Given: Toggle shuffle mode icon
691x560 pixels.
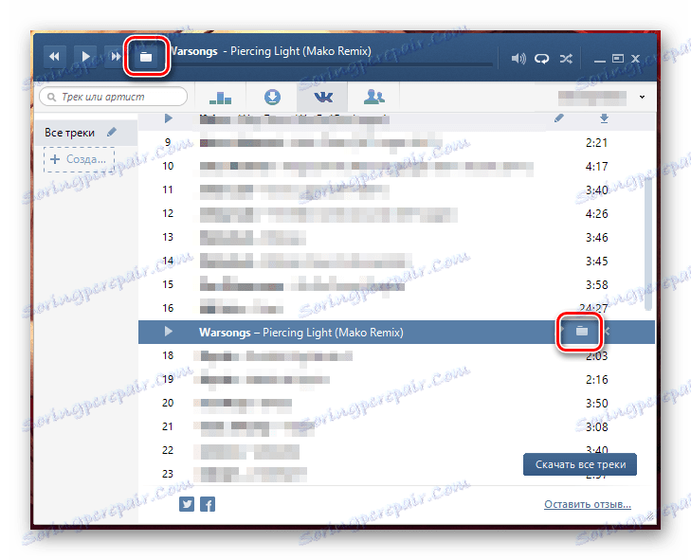Looking at the screenshot, I should pyautogui.click(x=566, y=58).
